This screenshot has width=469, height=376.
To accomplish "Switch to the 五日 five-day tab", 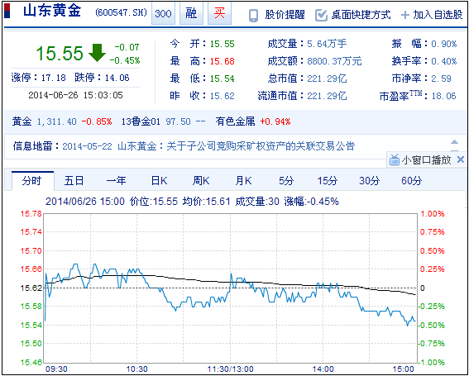I will coord(74,181).
